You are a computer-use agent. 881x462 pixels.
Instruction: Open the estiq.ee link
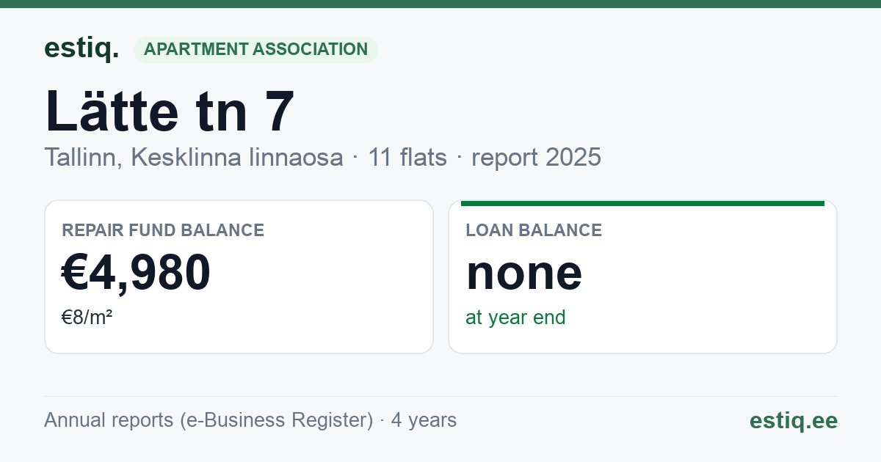click(793, 420)
